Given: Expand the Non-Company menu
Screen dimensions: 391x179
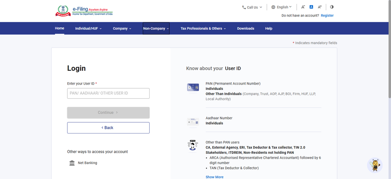Looking at the screenshot, I should click(156, 28).
